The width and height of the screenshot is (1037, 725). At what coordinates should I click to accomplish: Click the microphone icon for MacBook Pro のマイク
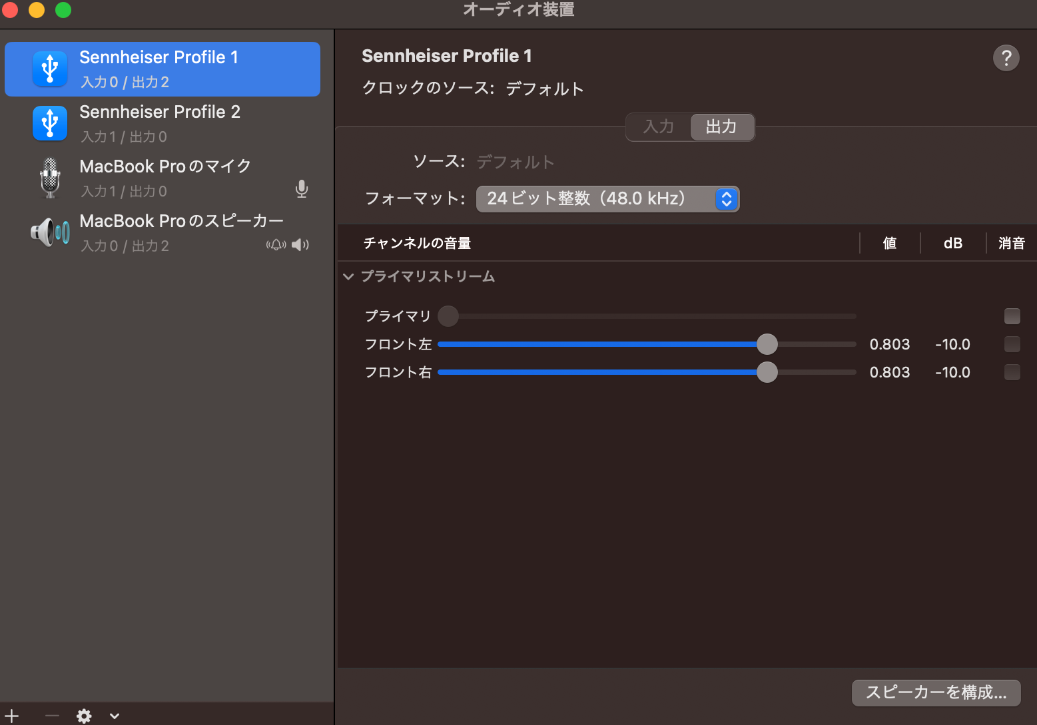(x=50, y=178)
